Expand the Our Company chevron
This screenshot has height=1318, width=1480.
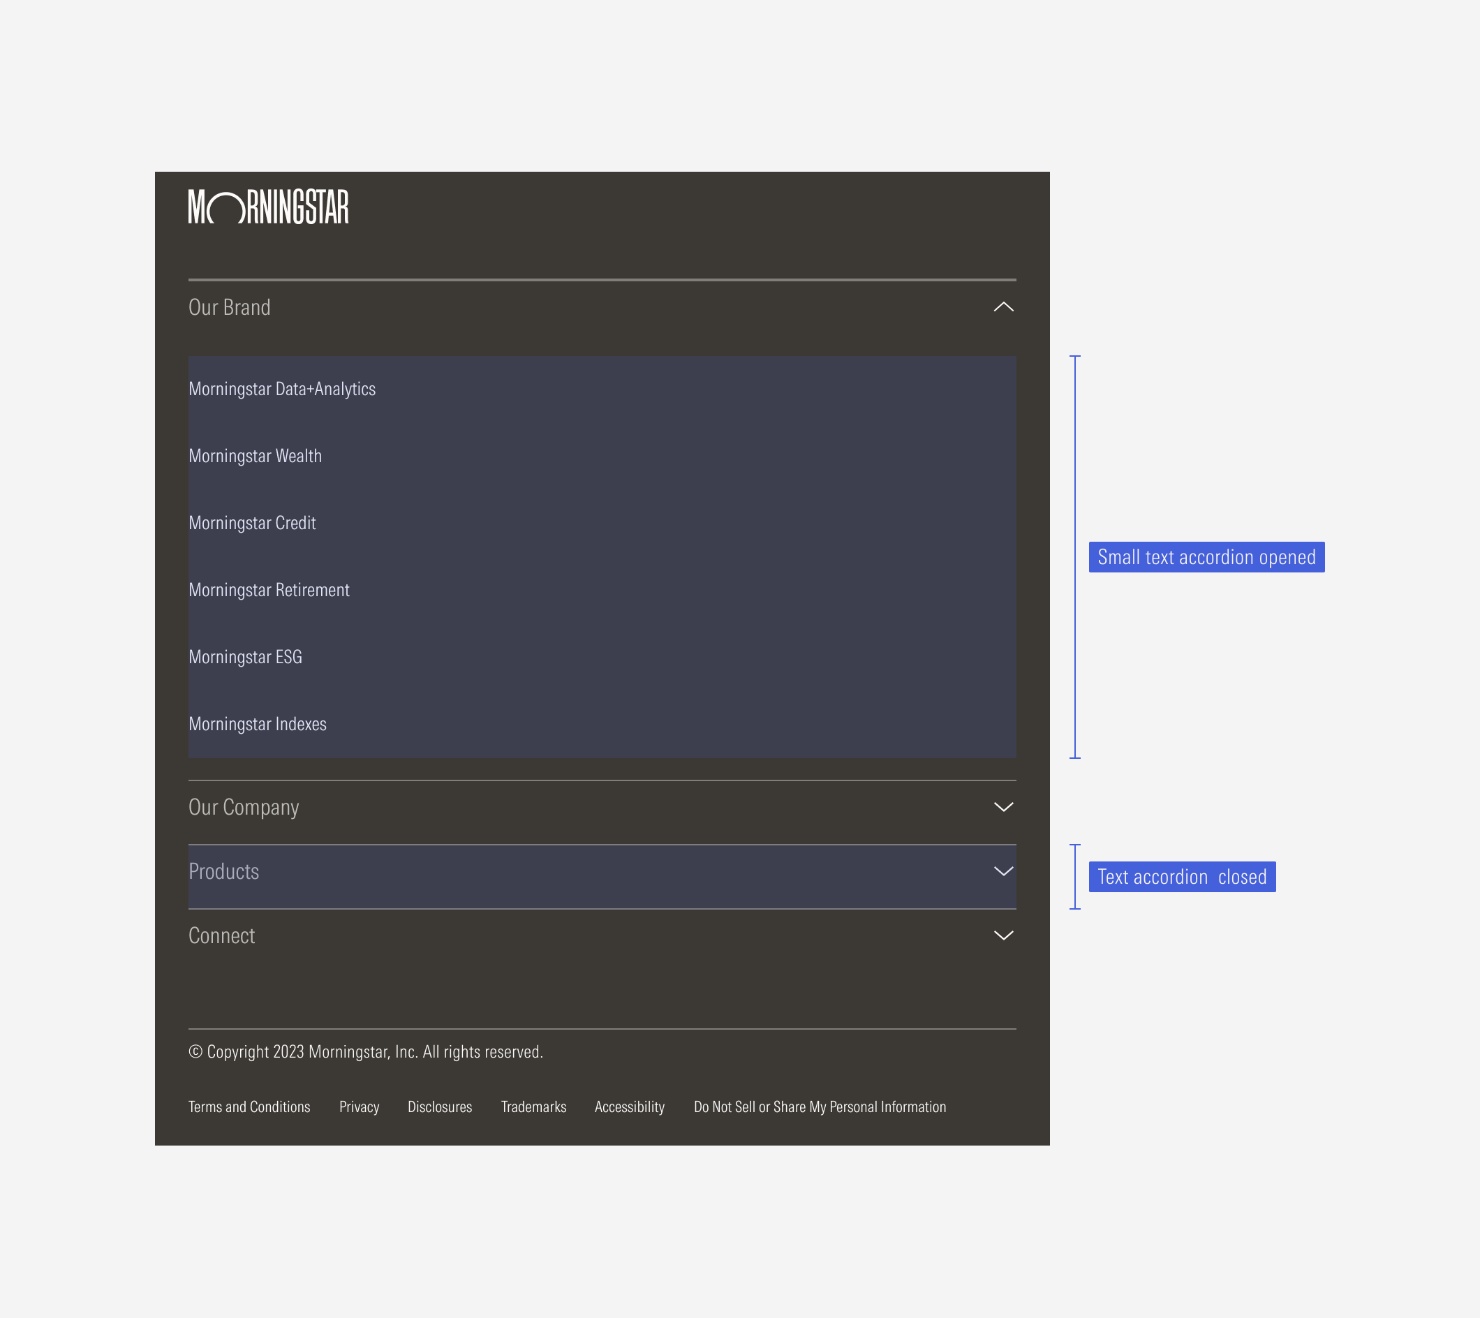(1004, 807)
